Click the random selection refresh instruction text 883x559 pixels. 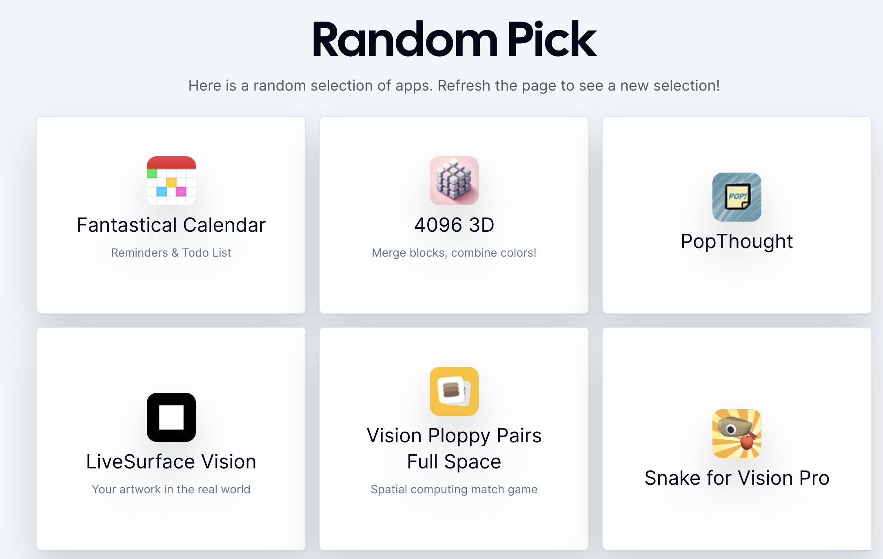(x=454, y=86)
